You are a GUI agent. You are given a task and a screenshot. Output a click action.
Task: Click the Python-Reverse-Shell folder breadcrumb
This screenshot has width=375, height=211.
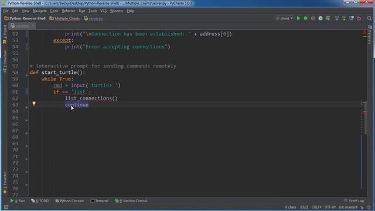tap(25, 18)
